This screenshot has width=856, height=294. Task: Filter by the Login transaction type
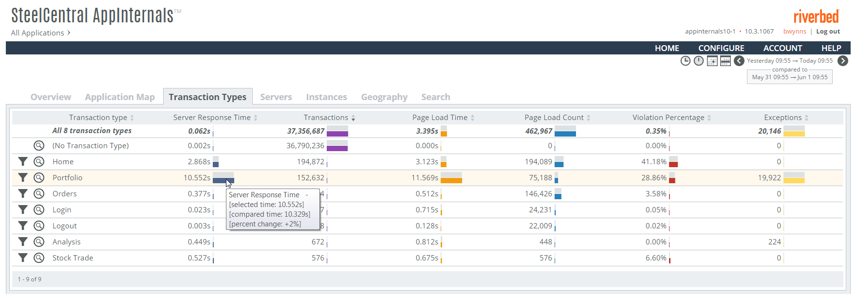[23, 209]
